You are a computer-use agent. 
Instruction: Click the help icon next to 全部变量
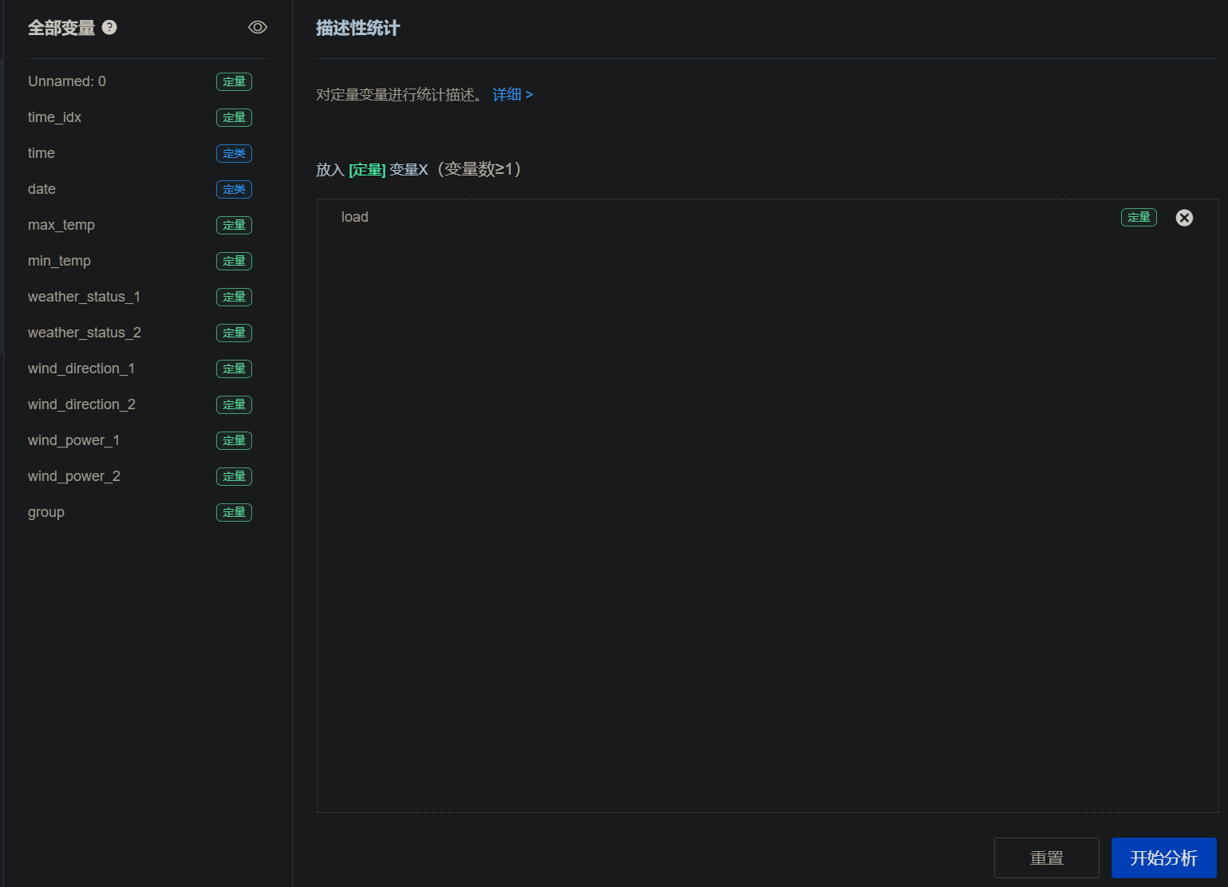[x=109, y=26]
